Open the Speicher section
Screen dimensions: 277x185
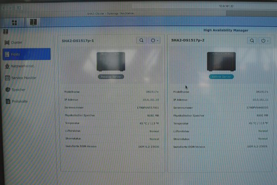coord(26,90)
